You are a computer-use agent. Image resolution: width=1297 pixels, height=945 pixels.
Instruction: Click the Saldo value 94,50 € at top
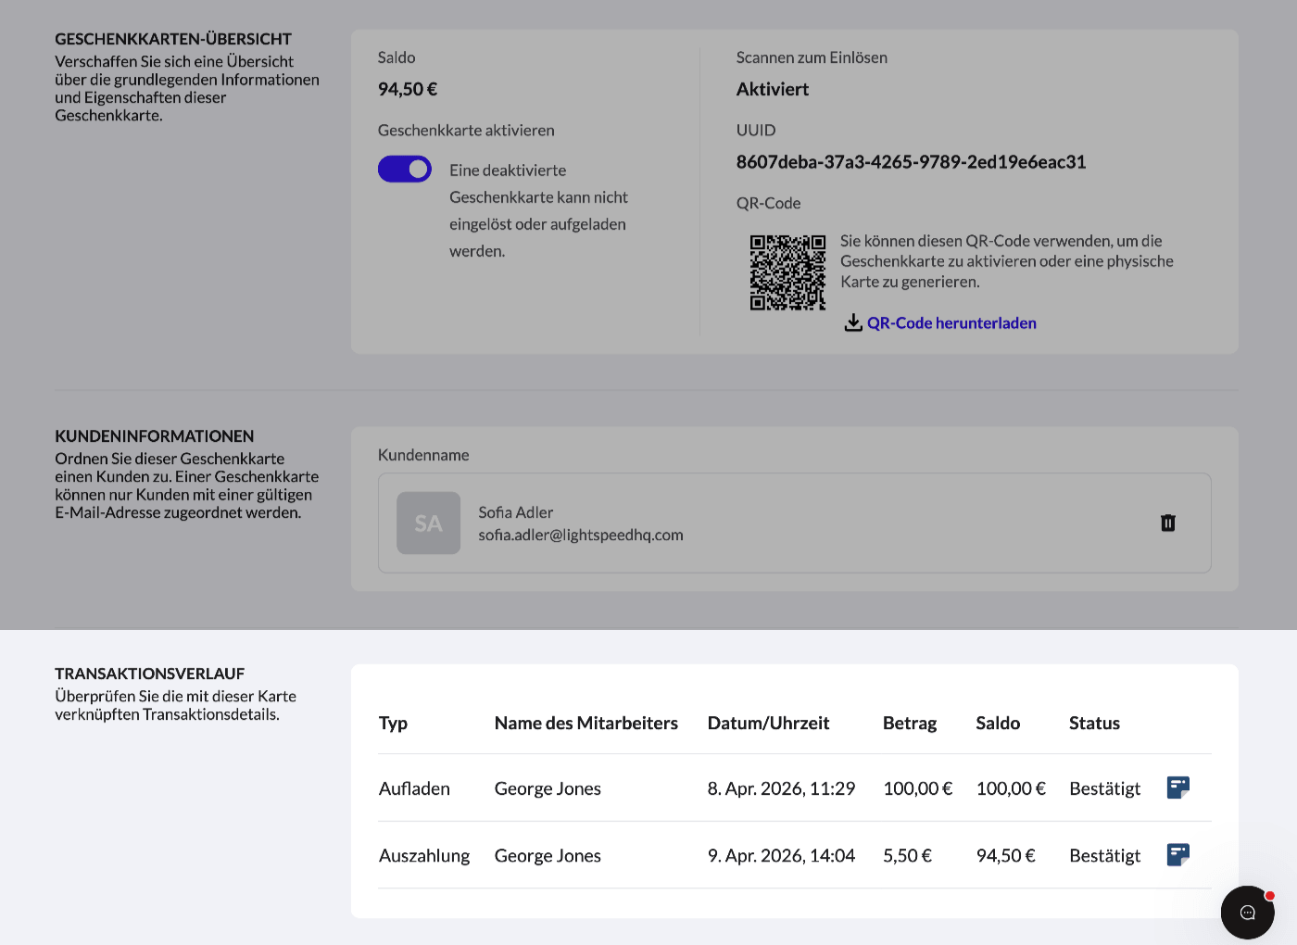click(x=408, y=89)
